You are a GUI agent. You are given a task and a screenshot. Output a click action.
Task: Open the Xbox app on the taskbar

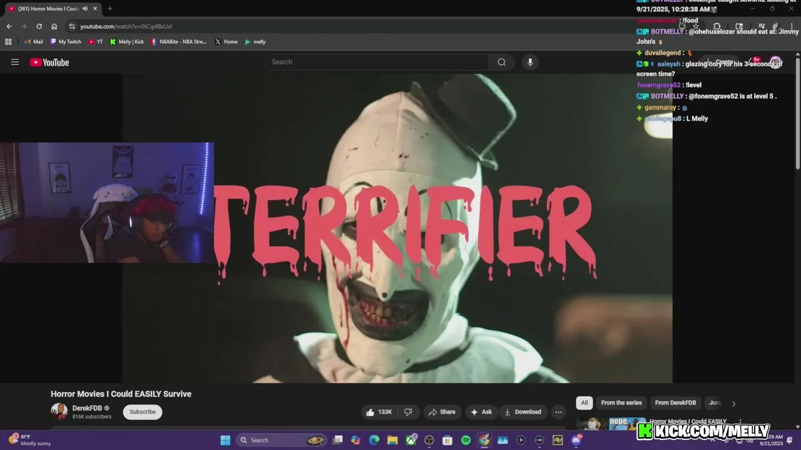pyautogui.click(x=411, y=440)
